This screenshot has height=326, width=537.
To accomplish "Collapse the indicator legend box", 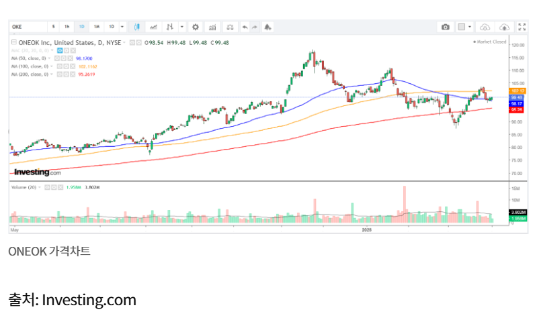I will click(x=13, y=42).
